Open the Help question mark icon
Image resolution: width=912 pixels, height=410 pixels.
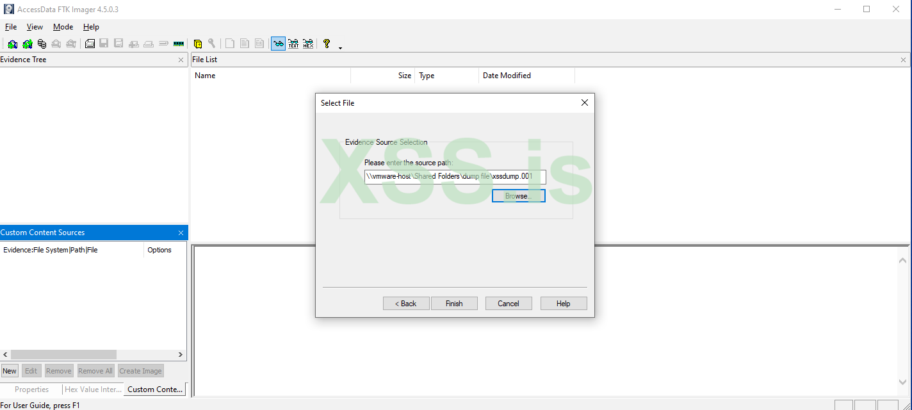tap(327, 43)
